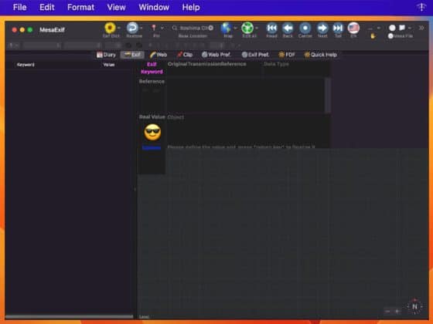Screen dimensions: 433x324
Task: Jump to Tail with fast-forward icon
Action: [338, 28]
